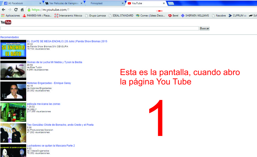This screenshot has width=257, height=157.
Task: Open the Aplicaciones apps grid icon
Action: (3, 16)
